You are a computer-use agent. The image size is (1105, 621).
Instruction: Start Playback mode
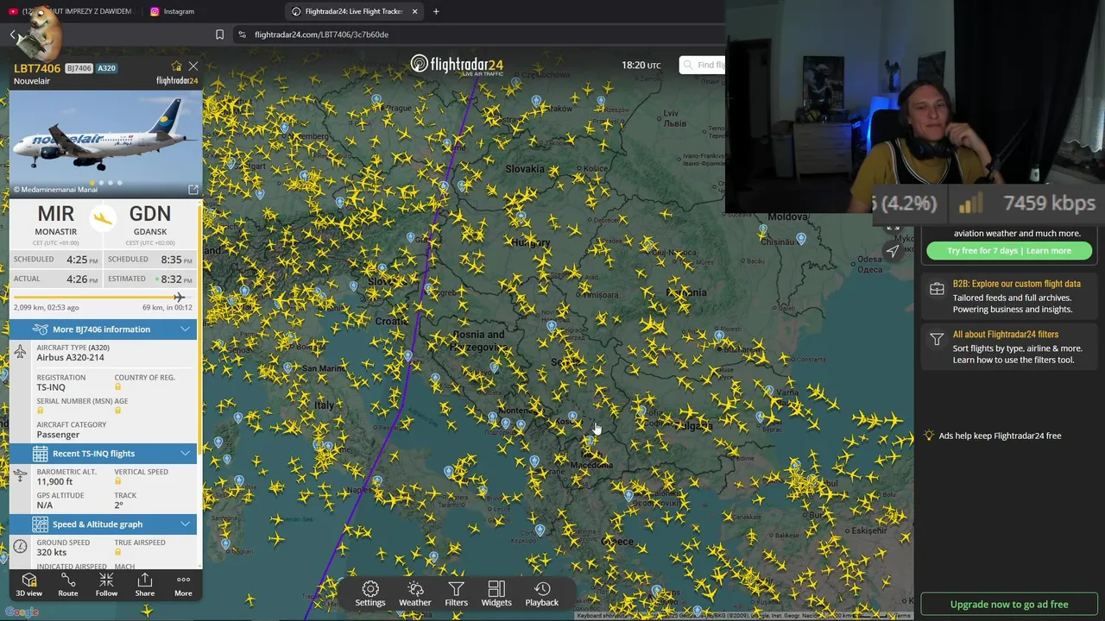(542, 593)
